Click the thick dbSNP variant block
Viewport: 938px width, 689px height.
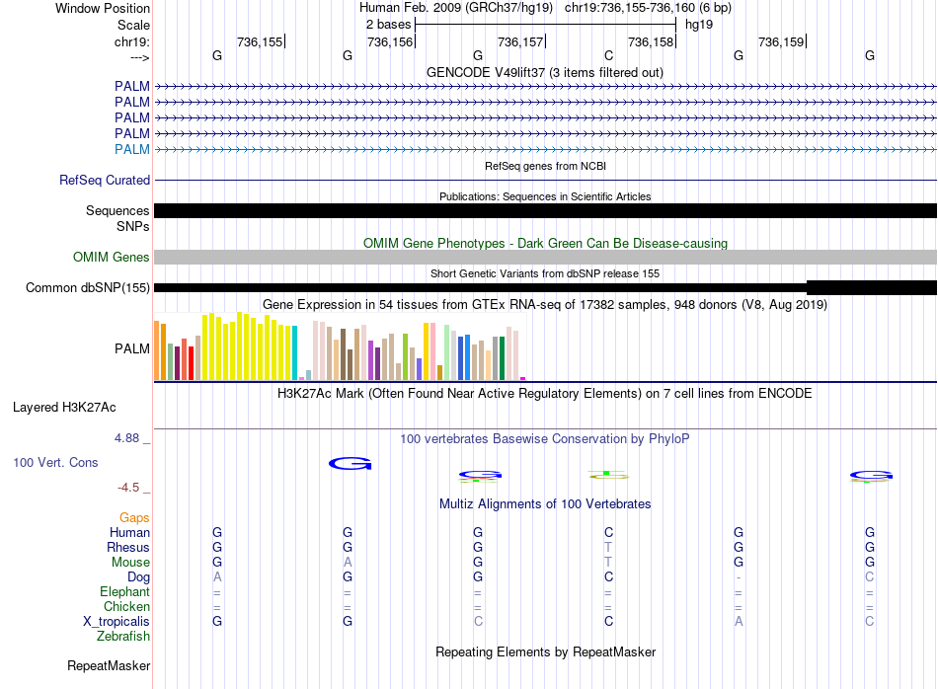pyautogui.click(x=872, y=287)
